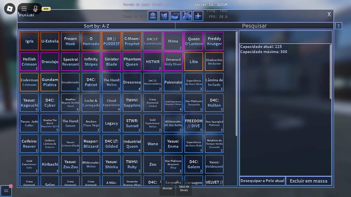
Task: Click the skin list scrollbar
Action: point(237,84)
